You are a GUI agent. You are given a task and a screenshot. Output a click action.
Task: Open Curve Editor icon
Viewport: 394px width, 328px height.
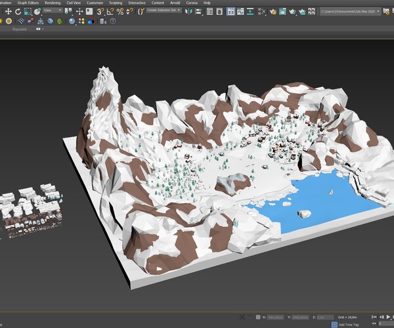[240, 12]
